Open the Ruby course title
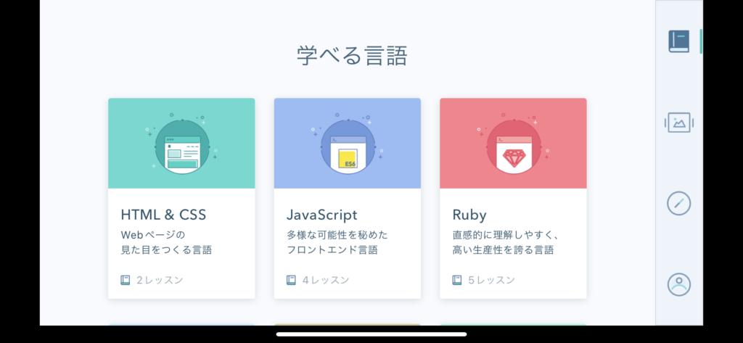Viewport: 743px width, 343px height. [469, 215]
